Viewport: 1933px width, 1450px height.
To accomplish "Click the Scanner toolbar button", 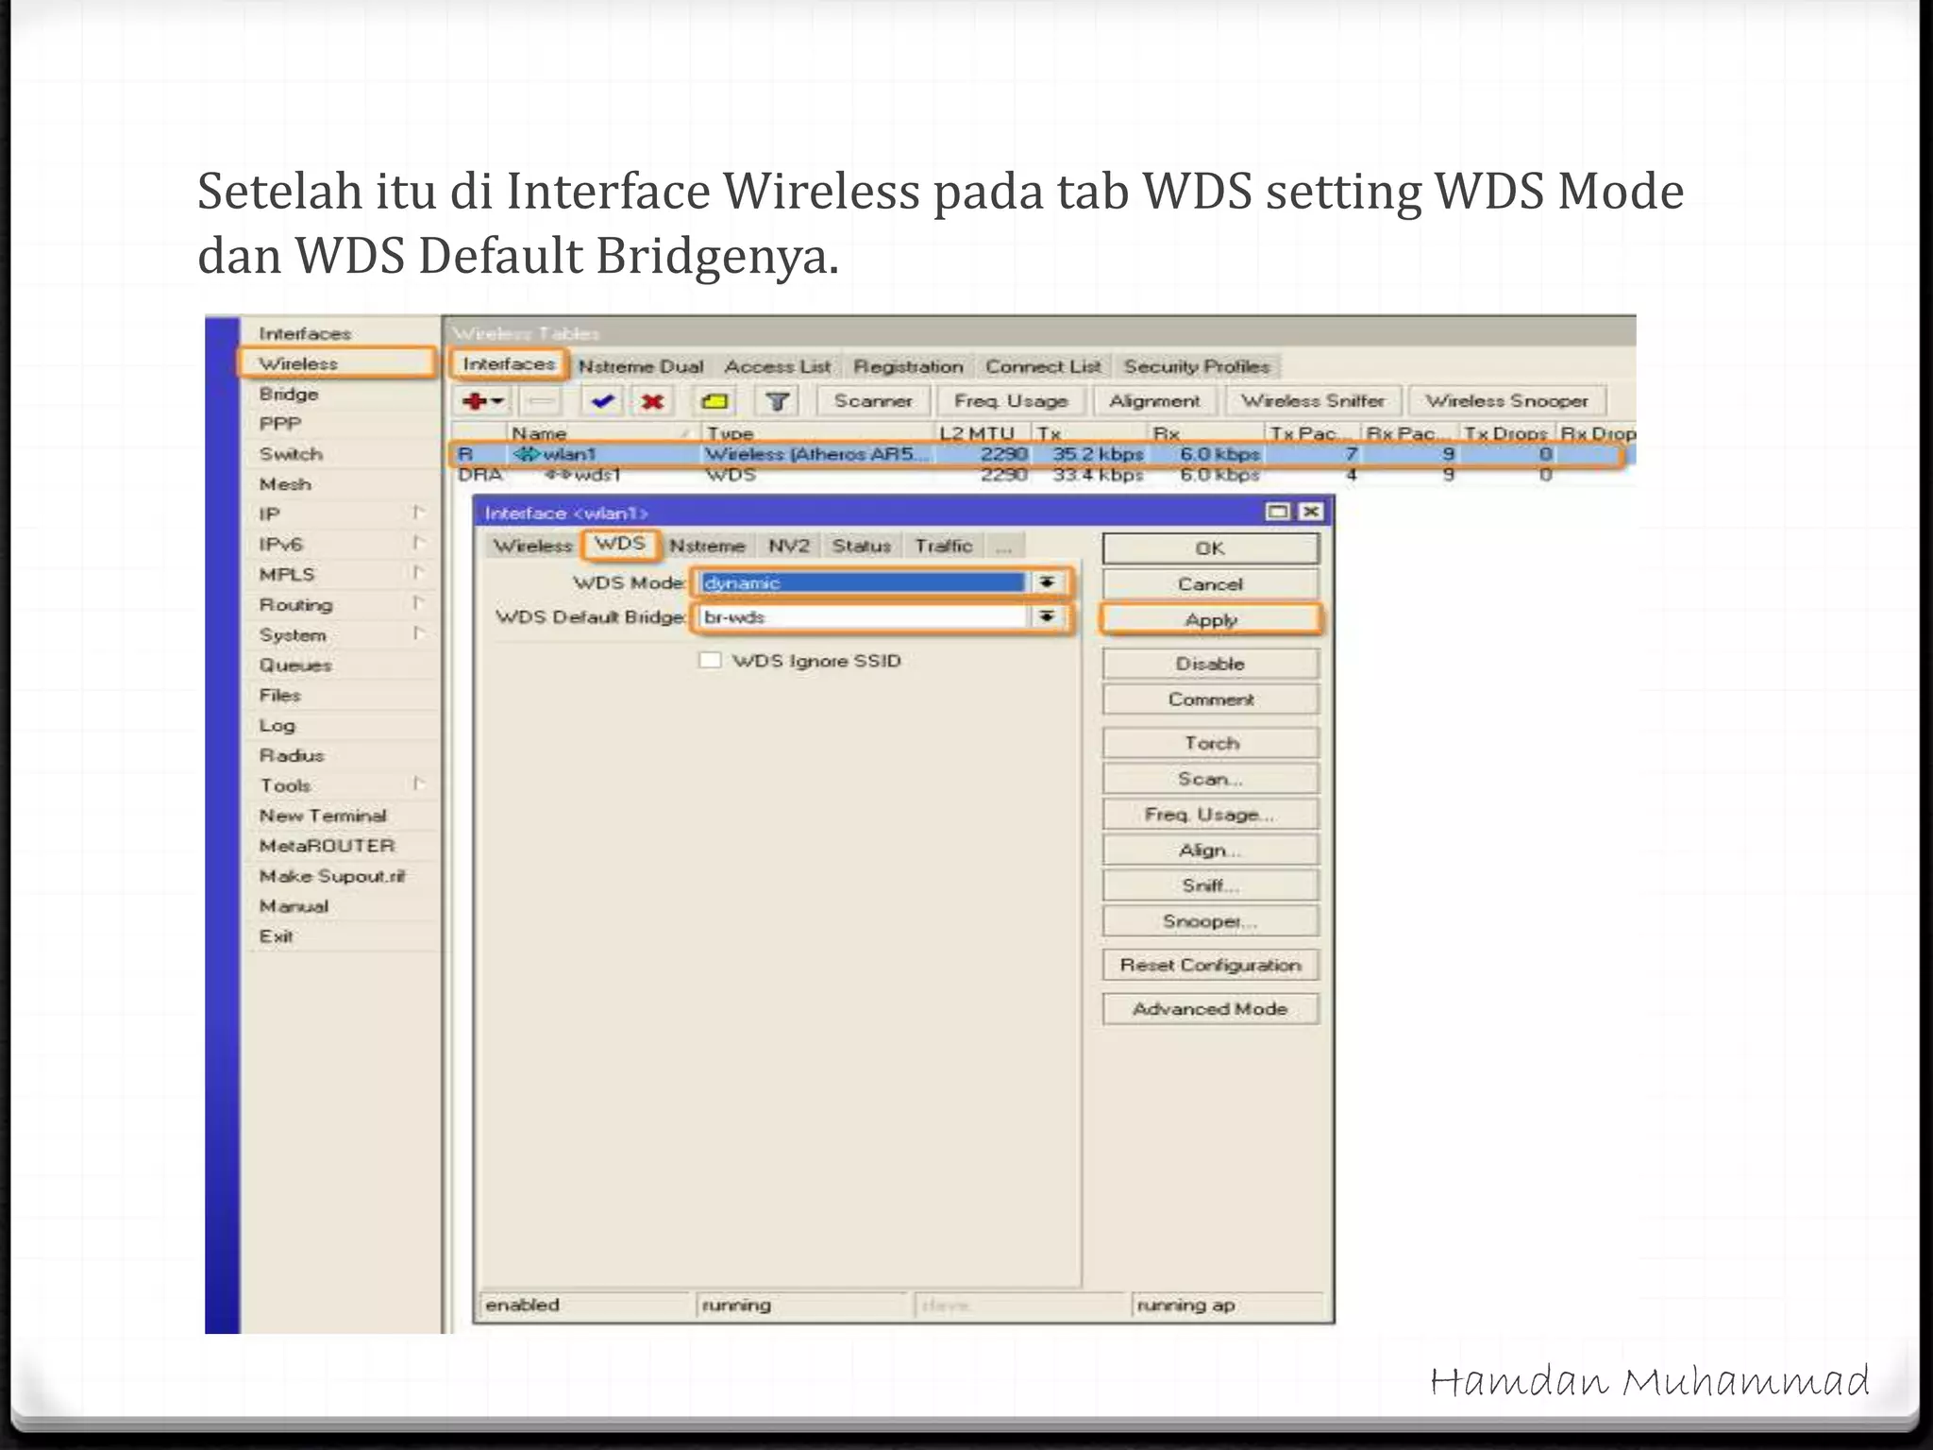I will pyautogui.click(x=873, y=401).
